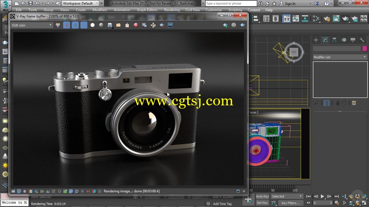Open the Motion panel tab

click(x=344, y=40)
